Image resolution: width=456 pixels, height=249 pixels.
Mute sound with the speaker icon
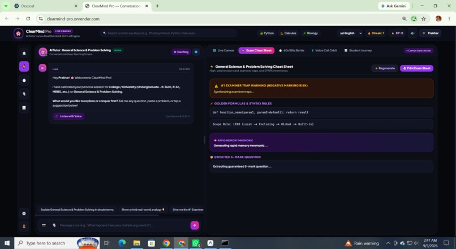coord(412,33)
